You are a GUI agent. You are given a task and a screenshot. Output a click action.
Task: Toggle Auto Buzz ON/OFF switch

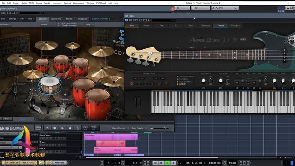coord(211,81)
